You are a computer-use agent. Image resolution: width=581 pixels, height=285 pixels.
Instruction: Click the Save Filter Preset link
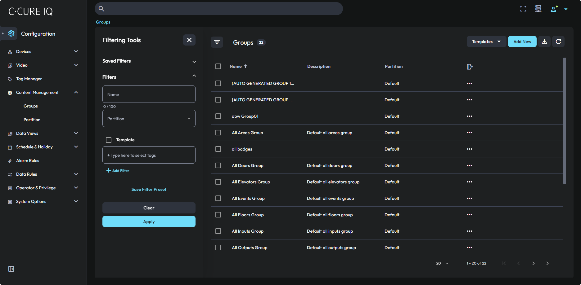coord(149,189)
